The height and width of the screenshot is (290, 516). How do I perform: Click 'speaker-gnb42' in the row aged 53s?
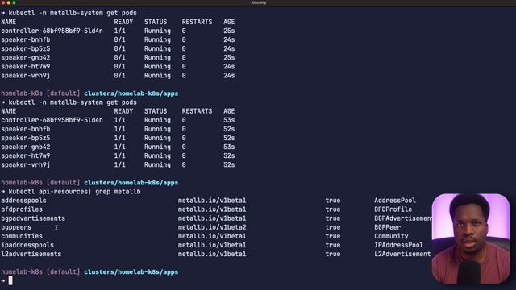point(26,147)
